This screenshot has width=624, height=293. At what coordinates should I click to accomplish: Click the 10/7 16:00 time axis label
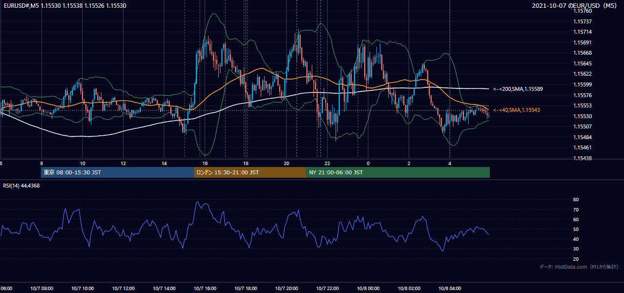tap(205, 289)
